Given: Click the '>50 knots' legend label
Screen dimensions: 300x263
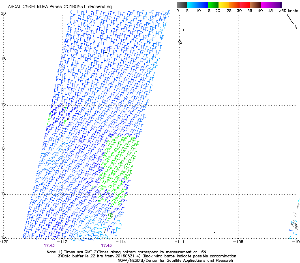Looking at the screenshot, I should 288,11.
